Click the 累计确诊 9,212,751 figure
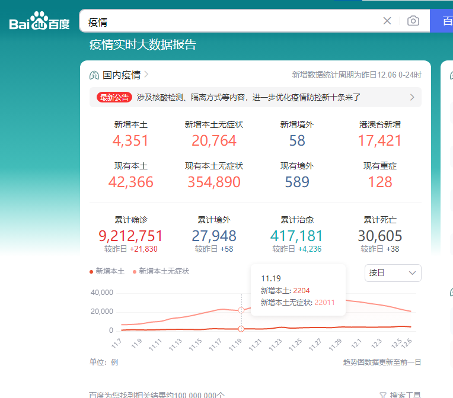The image size is (453, 398). tap(130, 236)
